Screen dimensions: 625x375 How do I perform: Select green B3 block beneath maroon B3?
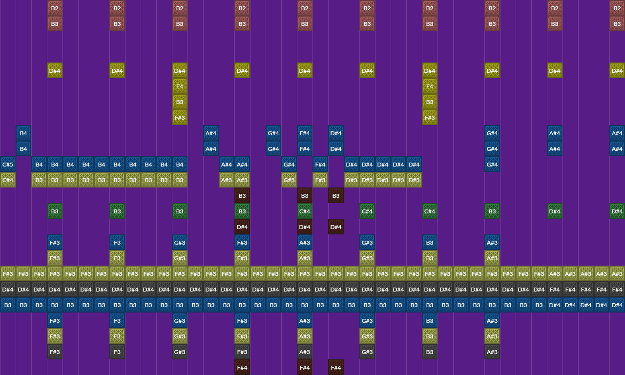point(242,211)
